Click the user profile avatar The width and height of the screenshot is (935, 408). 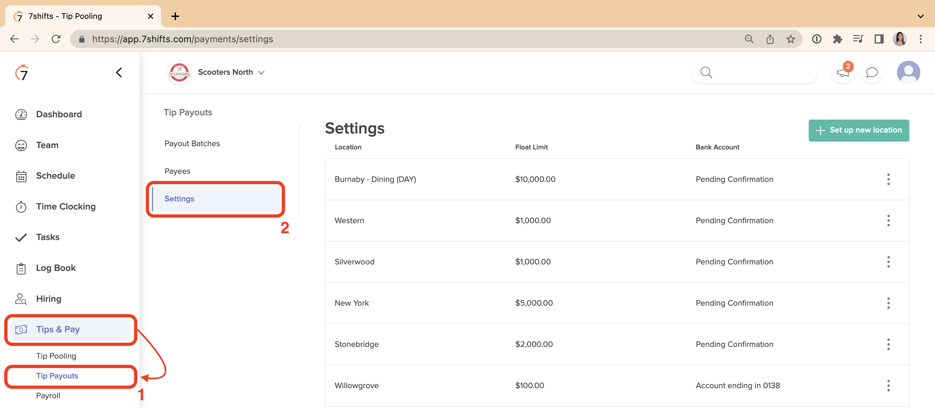pyautogui.click(x=908, y=72)
